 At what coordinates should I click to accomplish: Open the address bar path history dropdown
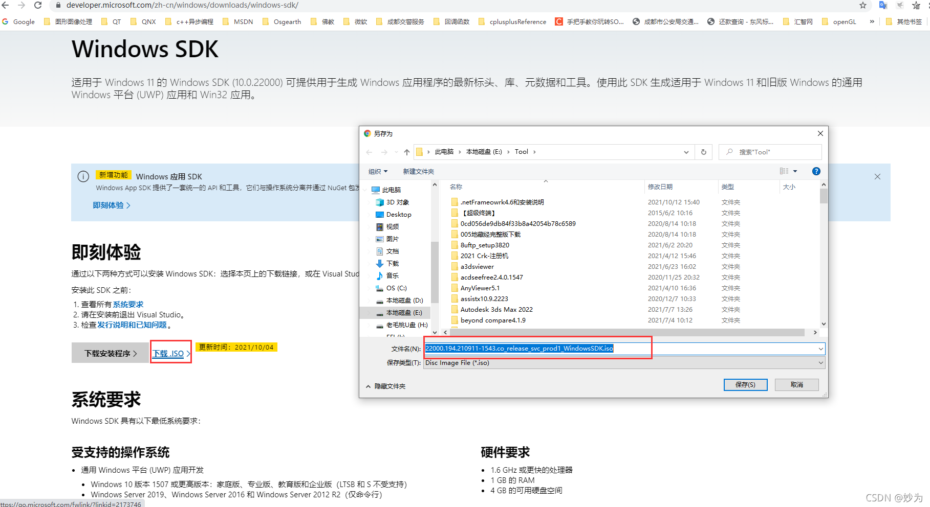[x=686, y=152]
